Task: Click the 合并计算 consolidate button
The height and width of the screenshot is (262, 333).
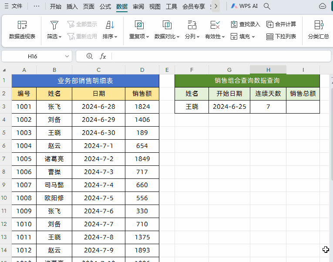Action: click(x=281, y=24)
